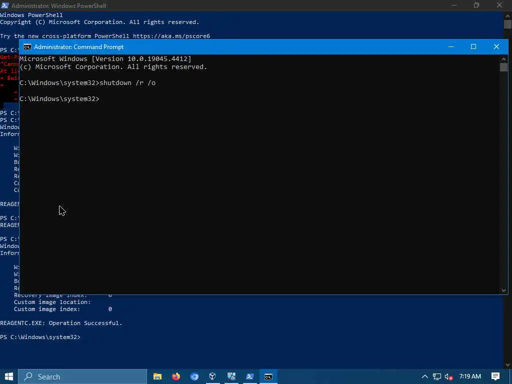Click the muted volume tray icon

pos(448,377)
